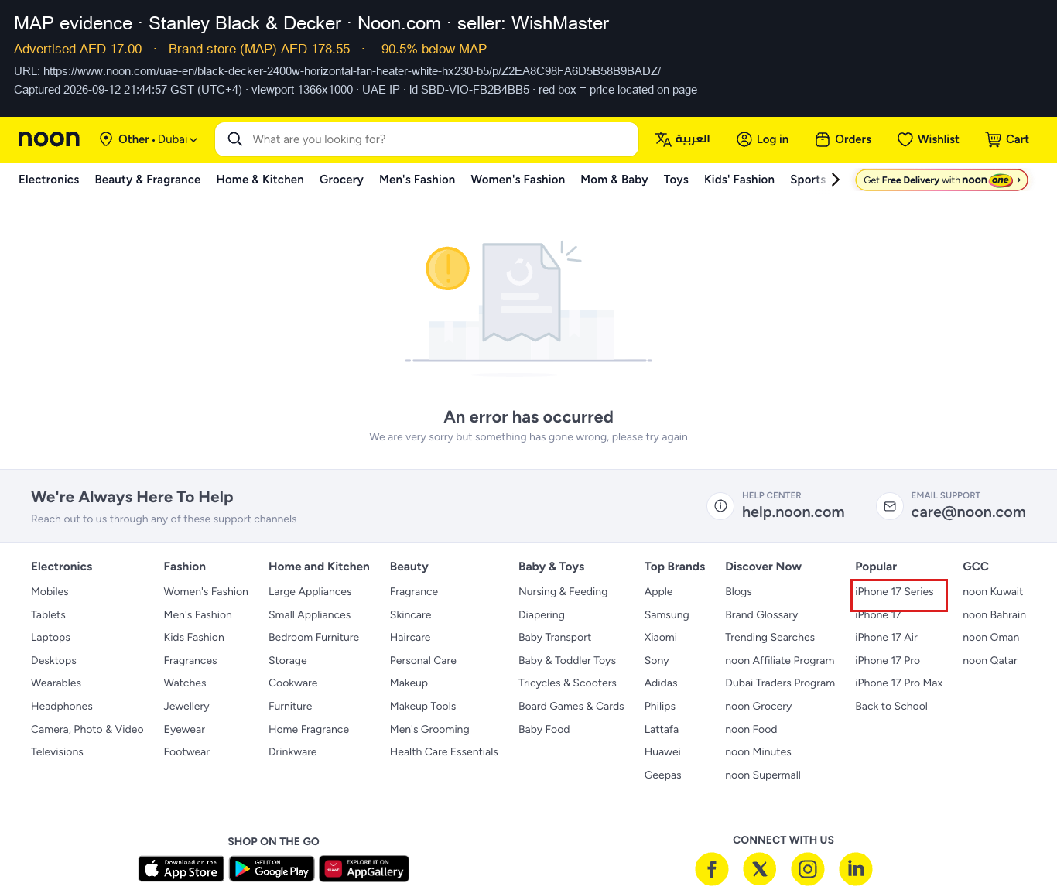Click the Wishlist heart icon
The width and height of the screenshot is (1057, 890).
point(905,139)
